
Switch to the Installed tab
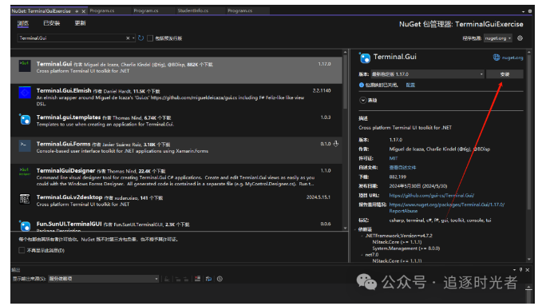pyautogui.click(x=52, y=23)
